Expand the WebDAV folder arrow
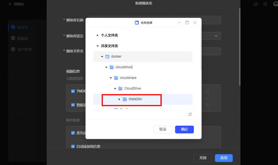Screen dimensions: 278x165 click(119, 99)
